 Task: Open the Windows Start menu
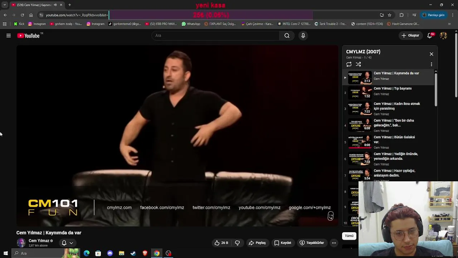click(x=5, y=253)
